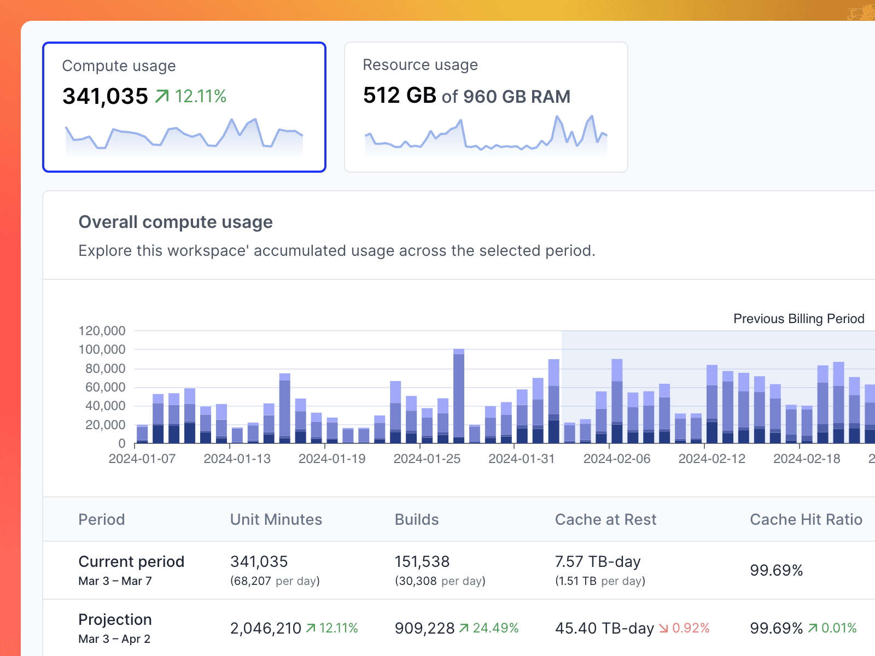The image size is (875, 656).
Task: Sort by the Period column header
Action: (x=102, y=519)
